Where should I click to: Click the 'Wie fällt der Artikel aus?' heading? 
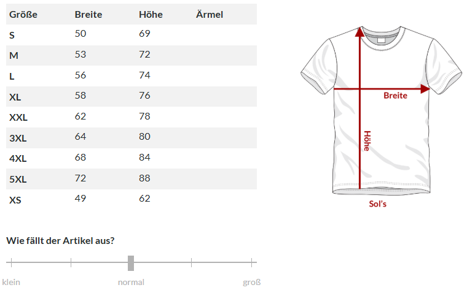pos(60,241)
